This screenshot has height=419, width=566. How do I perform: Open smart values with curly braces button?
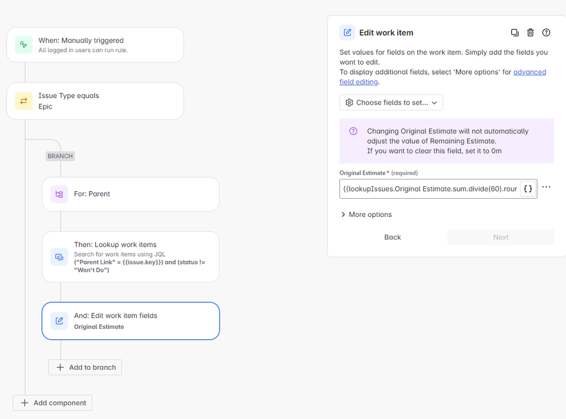point(527,189)
